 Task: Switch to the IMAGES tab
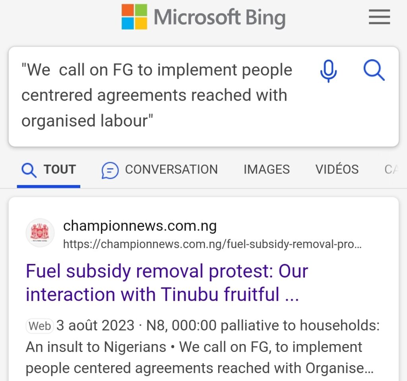click(267, 170)
